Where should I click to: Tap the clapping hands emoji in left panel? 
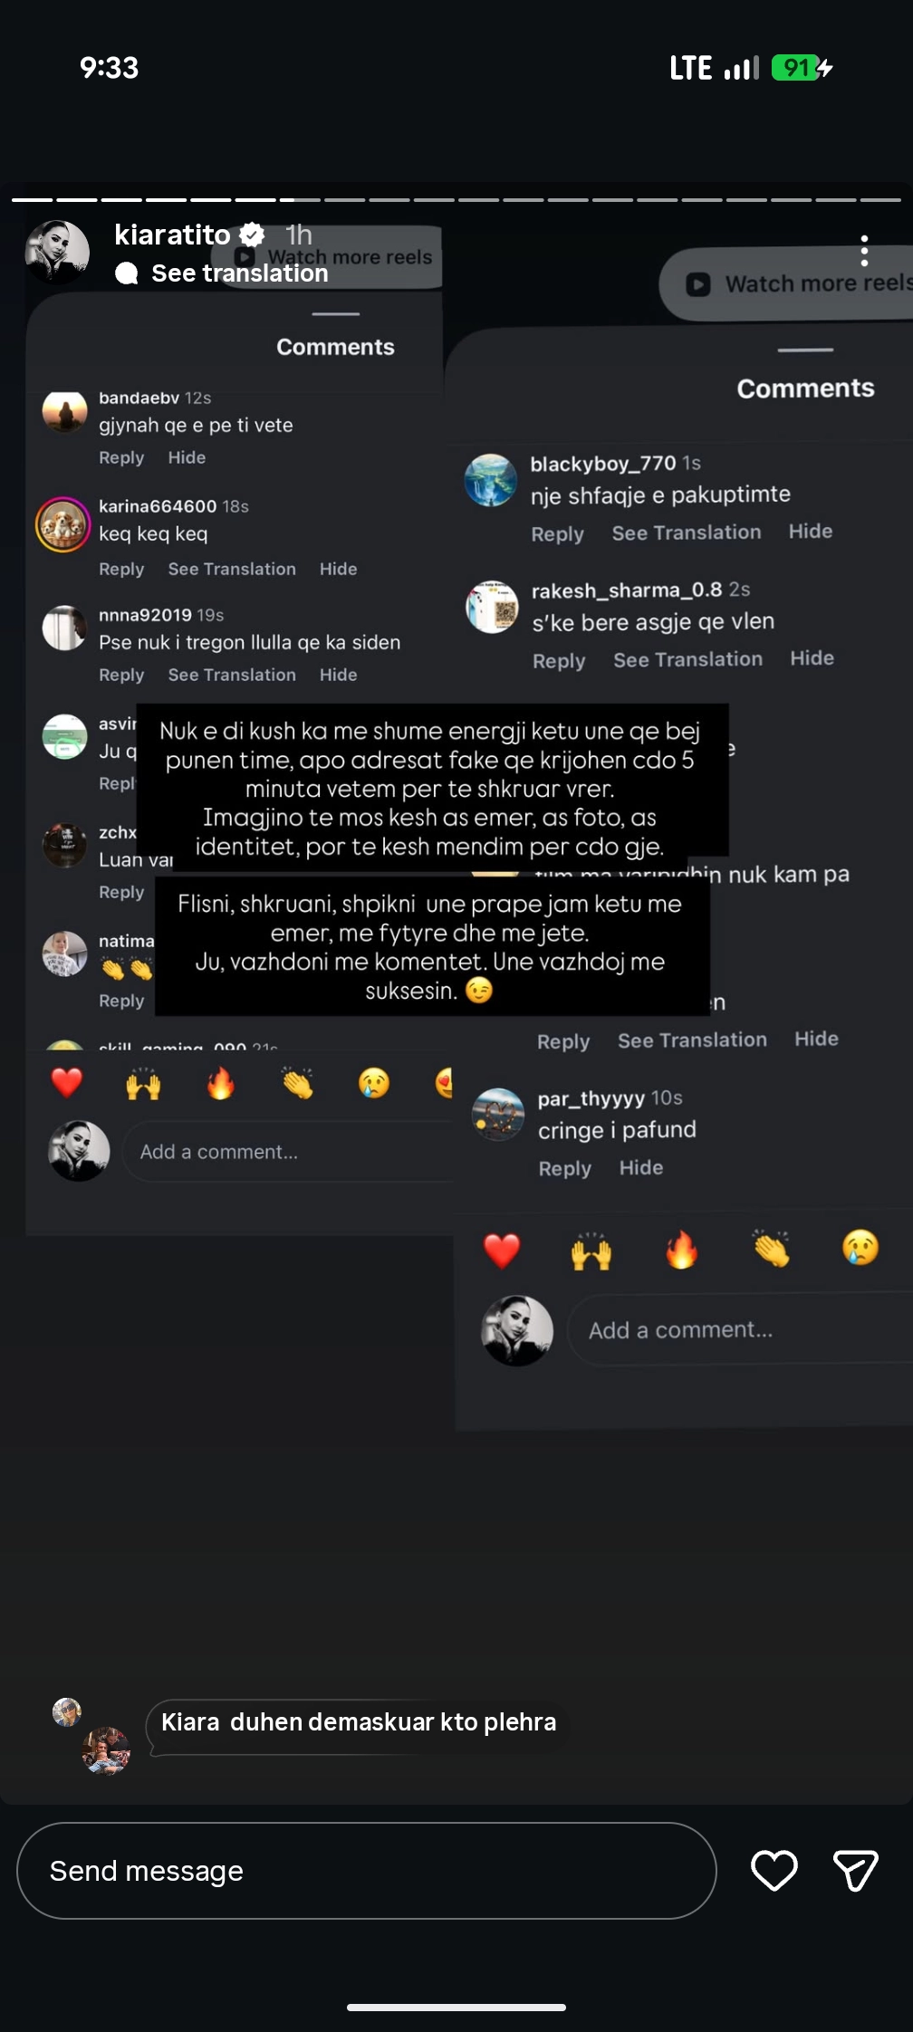pyautogui.click(x=297, y=1082)
